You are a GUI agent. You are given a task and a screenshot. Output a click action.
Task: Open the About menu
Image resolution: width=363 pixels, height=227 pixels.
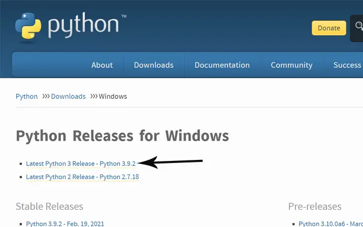102,65
